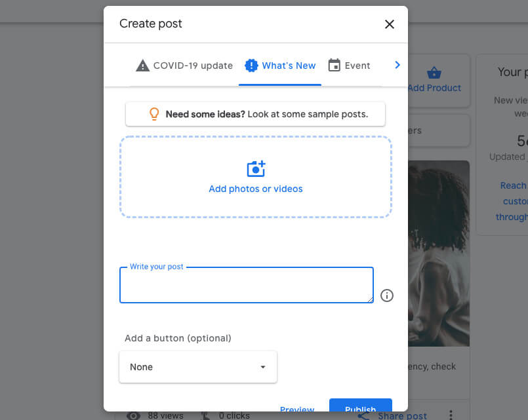Show more post types with right chevron
Viewport: 528px width, 420px height.
[397, 65]
